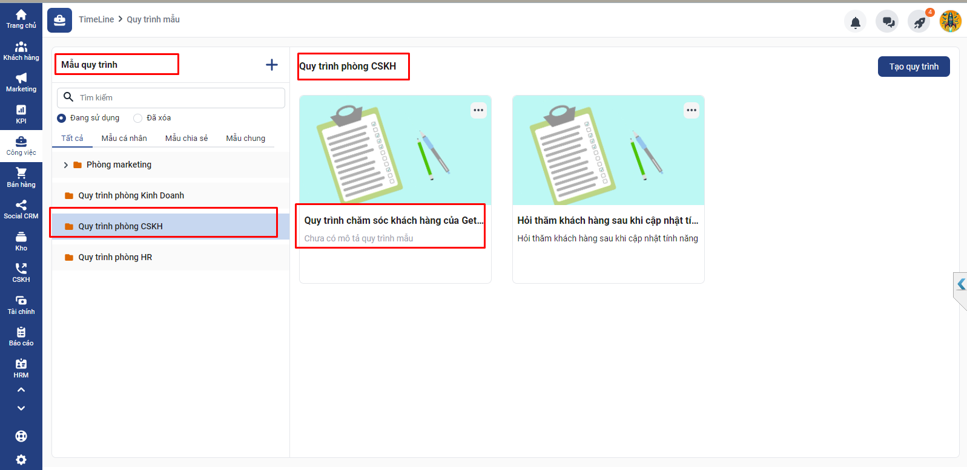
Task: Open the Marketing megaphone module
Action: coord(21,82)
